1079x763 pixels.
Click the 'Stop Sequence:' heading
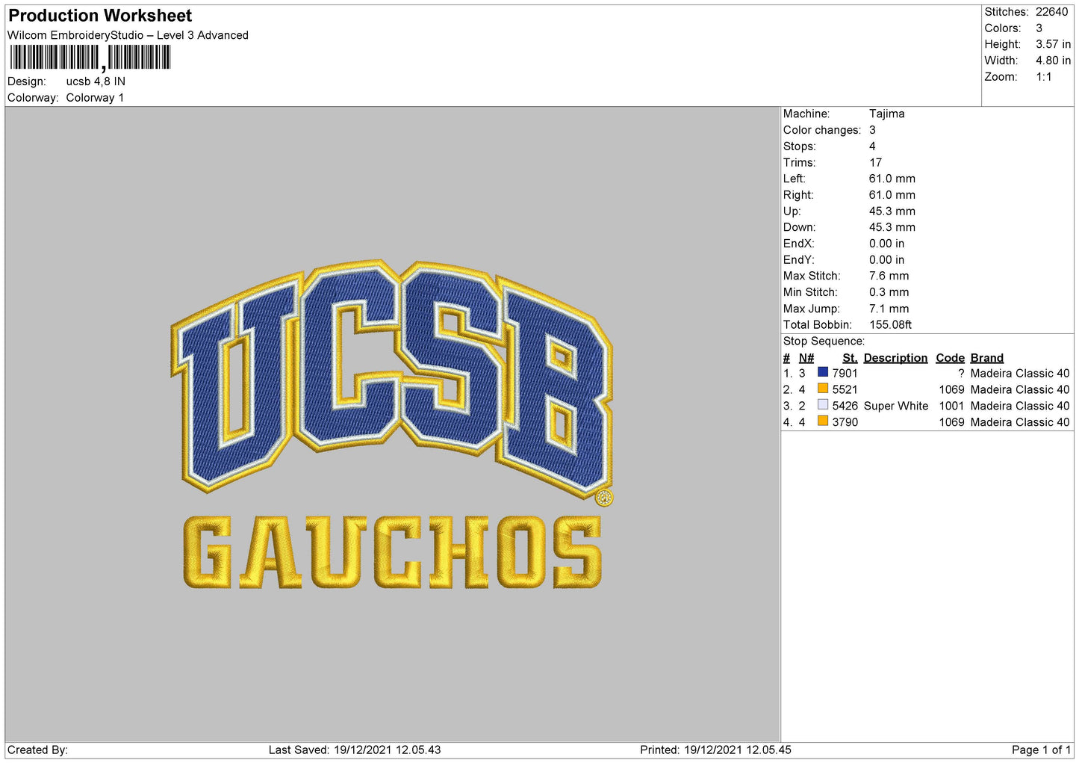click(x=824, y=342)
